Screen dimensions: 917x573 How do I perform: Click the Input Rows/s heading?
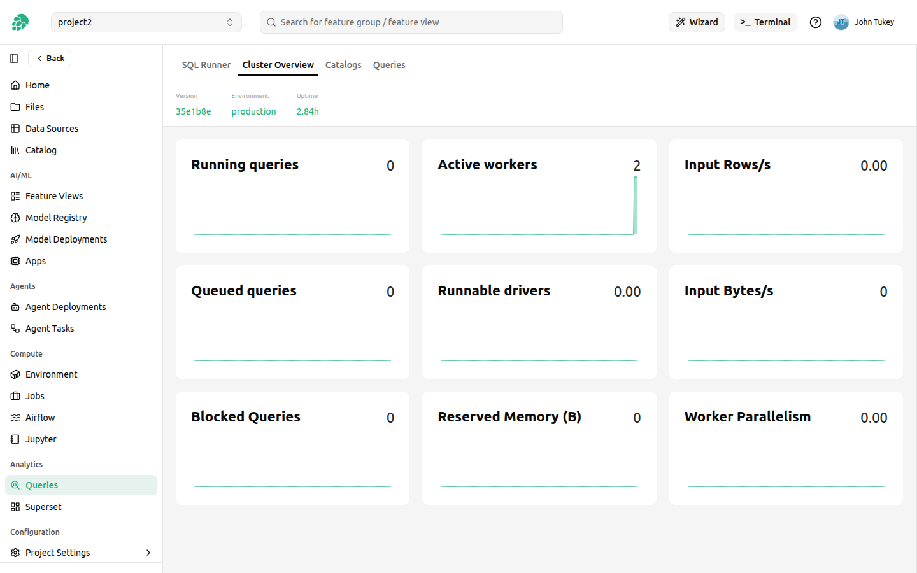[x=728, y=165]
